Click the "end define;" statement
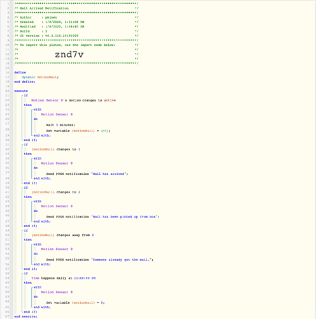The height and width of the screenshot is (319, 317). click(25, 82)
